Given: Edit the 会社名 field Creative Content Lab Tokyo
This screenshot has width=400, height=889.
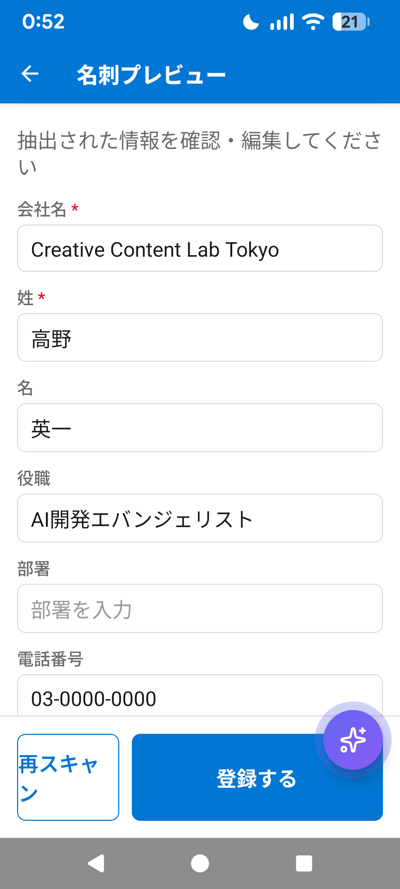Looking at the screenshot, I should pos(200,249).
